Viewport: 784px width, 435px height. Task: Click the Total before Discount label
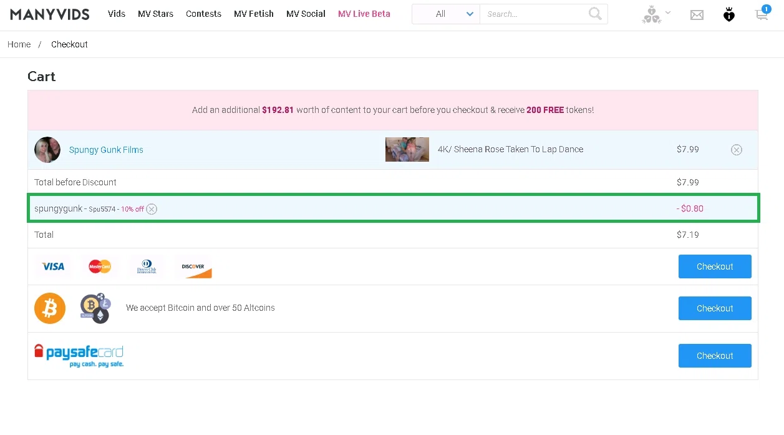[75, 182]
